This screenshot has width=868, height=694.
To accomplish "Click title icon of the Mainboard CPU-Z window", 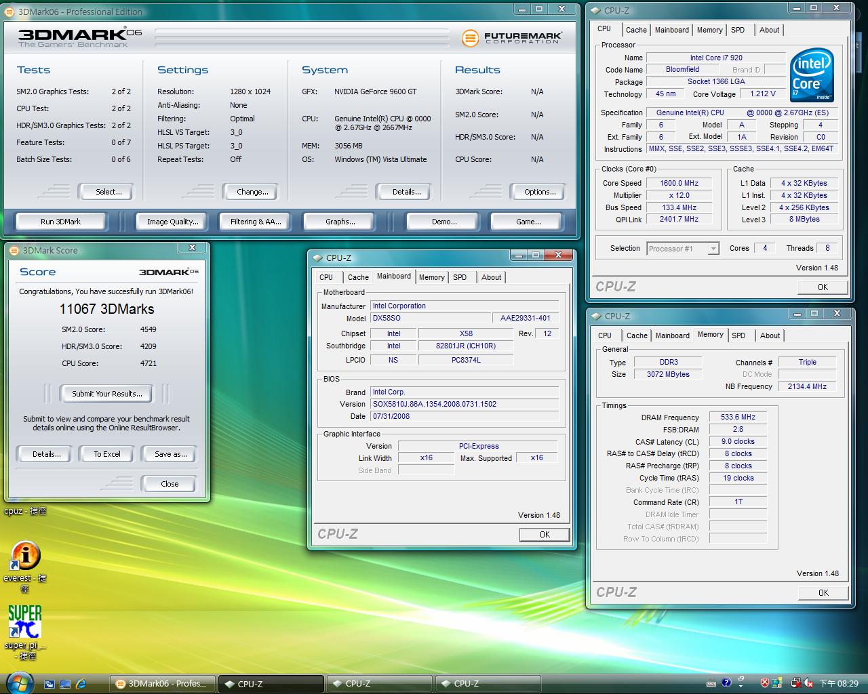I will (x=317, y=258).
